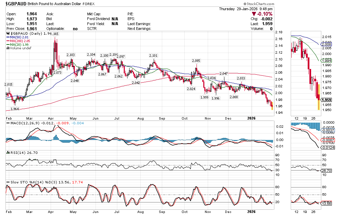Click the 26.70 RSI value tag

tap(326, 171)
